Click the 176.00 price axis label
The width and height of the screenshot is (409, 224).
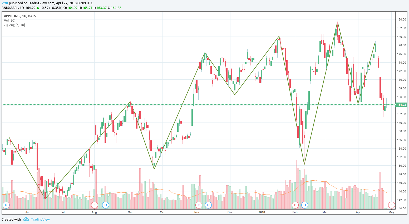pyautogui.click(x=401, y=54)
